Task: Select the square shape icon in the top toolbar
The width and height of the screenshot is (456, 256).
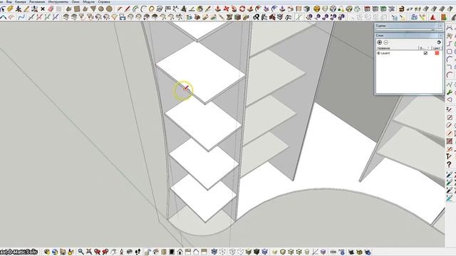Action: 77,9
